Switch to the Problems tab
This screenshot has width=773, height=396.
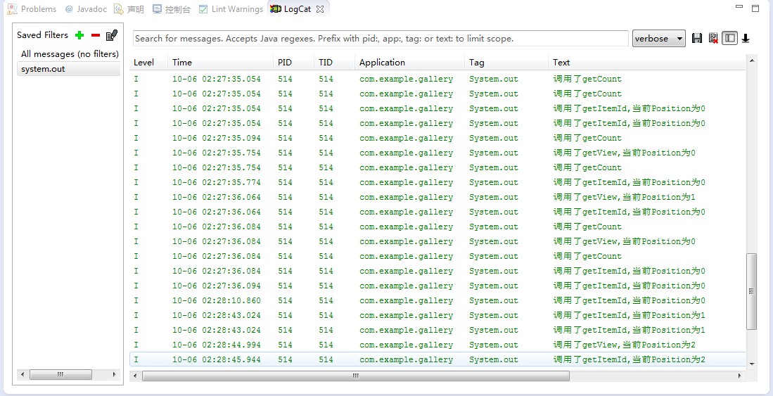click(x=32, y=9)
